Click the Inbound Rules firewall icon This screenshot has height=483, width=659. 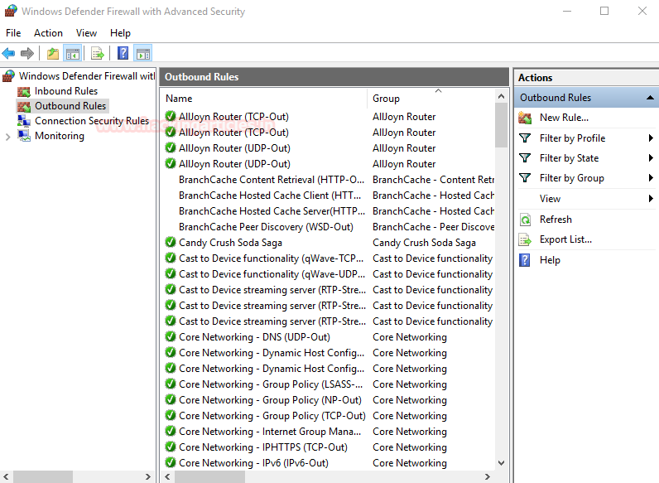pos(24,91)
